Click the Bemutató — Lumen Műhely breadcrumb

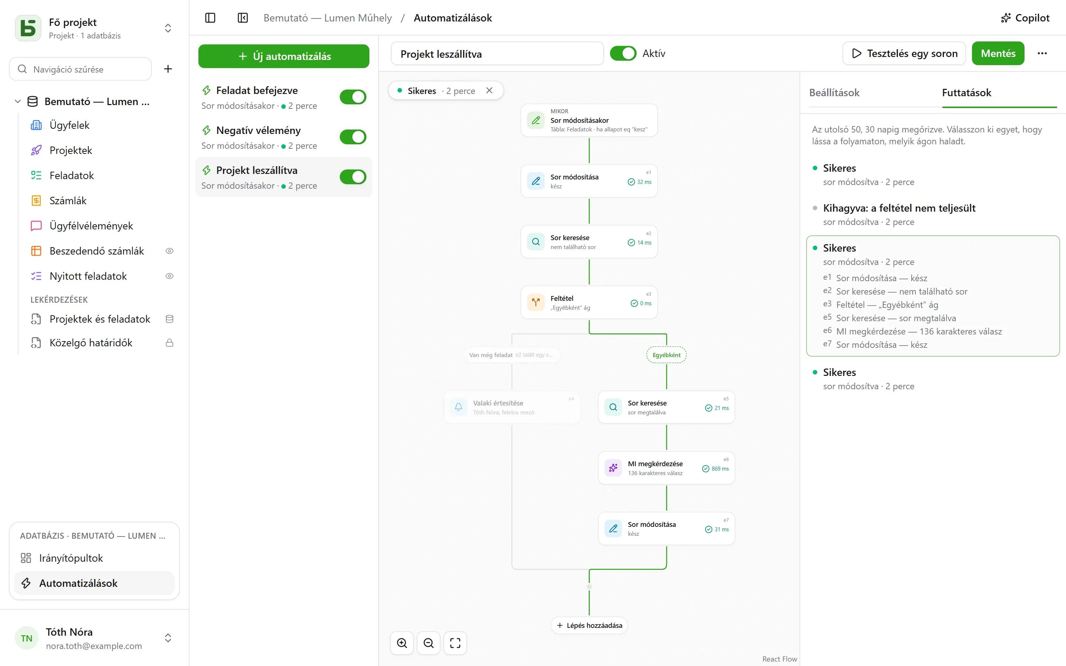coord(327,18)
